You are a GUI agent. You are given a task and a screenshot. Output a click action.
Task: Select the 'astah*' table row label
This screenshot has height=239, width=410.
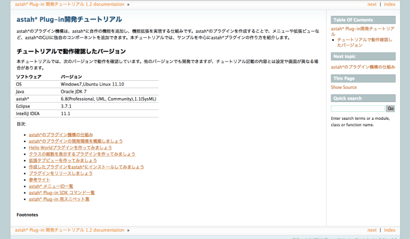pos(22,99)
